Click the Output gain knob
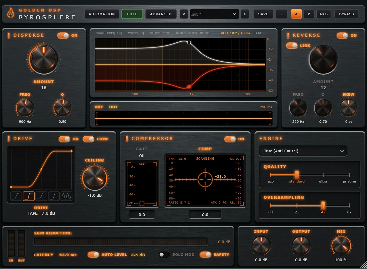 301,245
